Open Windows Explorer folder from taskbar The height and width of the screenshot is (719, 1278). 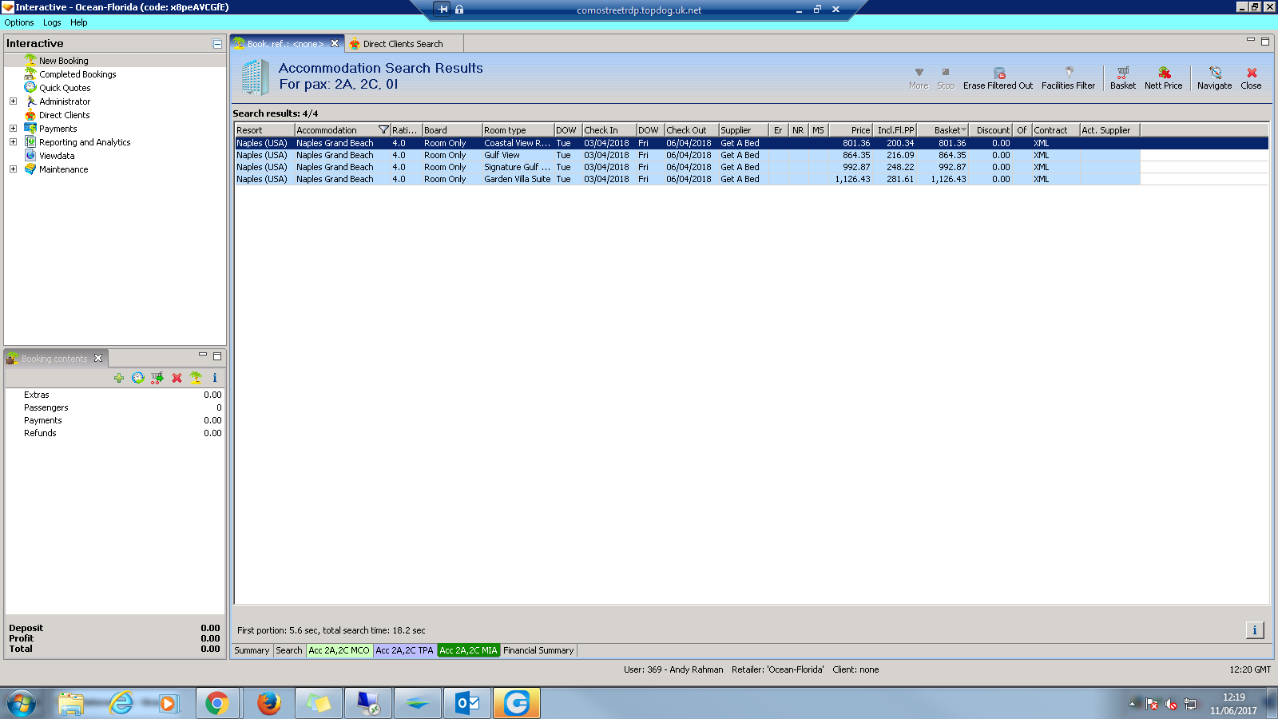click(70, 703)
